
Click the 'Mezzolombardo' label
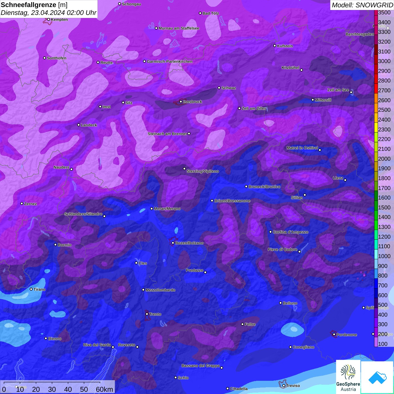(x=160, y=290)
